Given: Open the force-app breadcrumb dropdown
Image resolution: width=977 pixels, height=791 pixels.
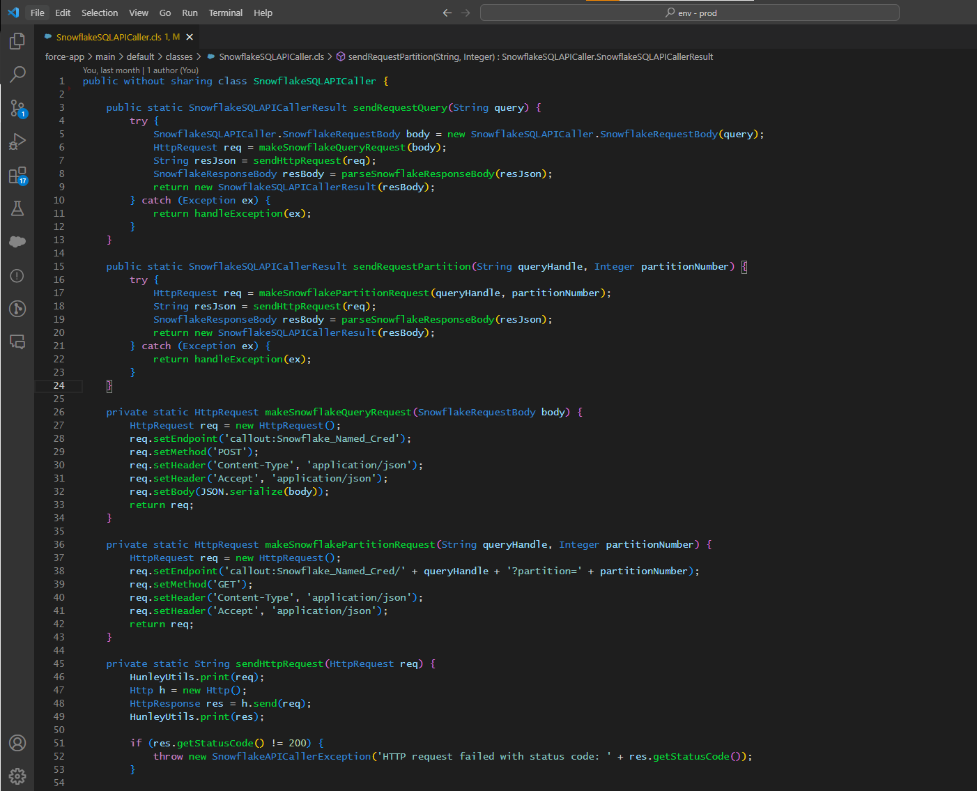Looking at the screenshot, I should point(65,56).
